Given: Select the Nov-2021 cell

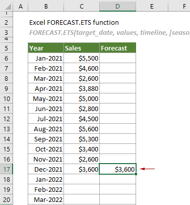Looking at the screenshot, I should pos(46,159).
